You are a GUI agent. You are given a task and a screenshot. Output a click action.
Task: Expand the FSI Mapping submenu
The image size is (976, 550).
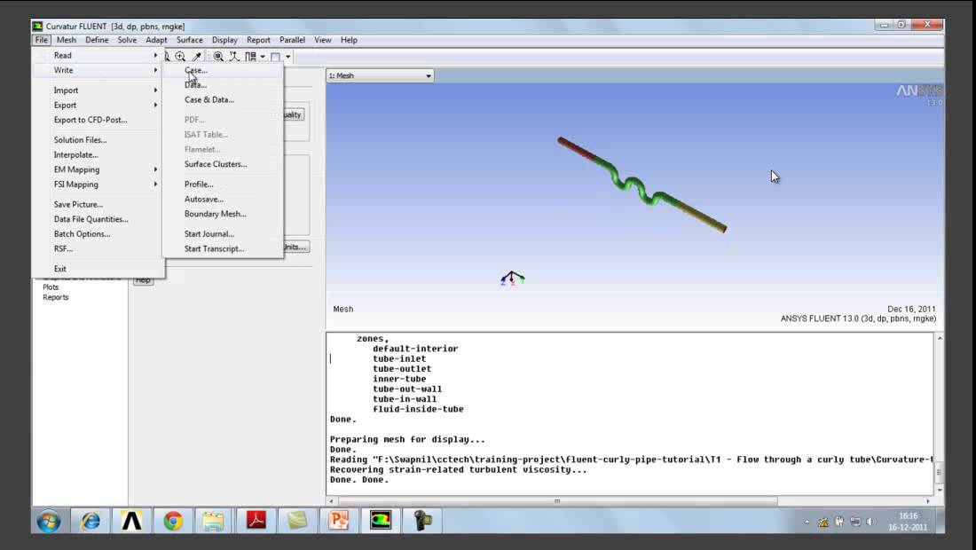pos(98,185)
